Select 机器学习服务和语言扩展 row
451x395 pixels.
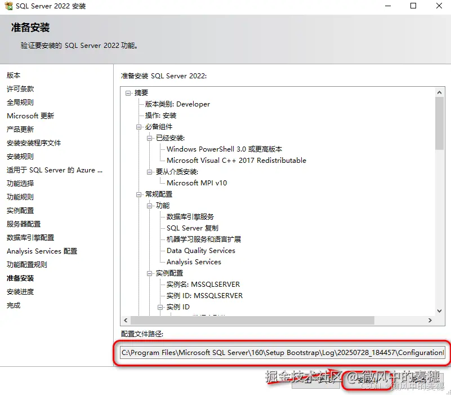[x=204, y=239]
